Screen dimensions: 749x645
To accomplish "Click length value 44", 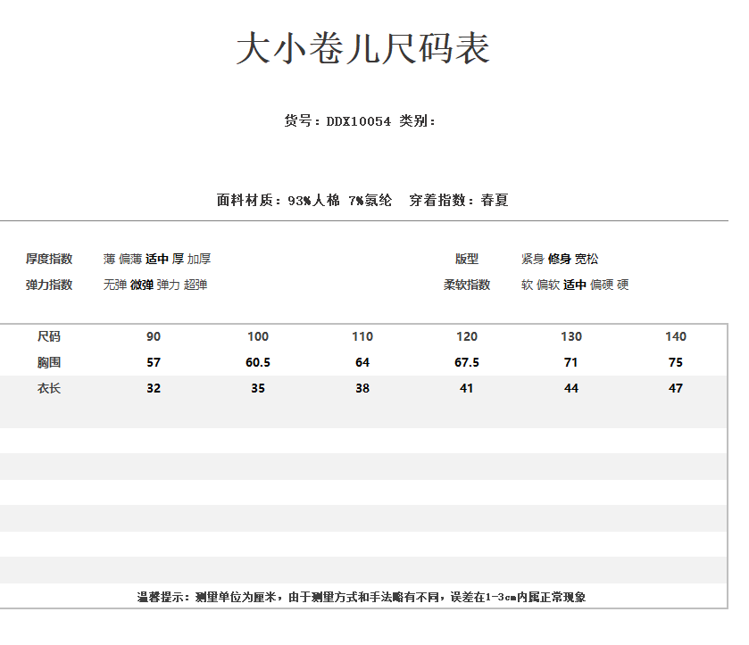I will coord(571,388).
